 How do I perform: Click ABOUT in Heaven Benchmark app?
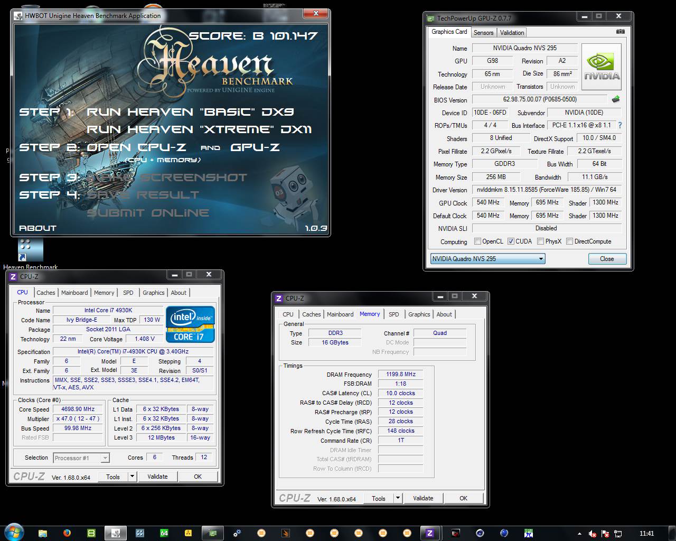coord(37,228)
